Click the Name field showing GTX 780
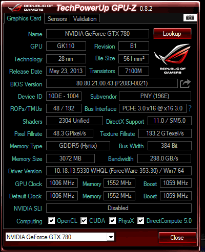Image resolution: width=205 pixels, height=252 pixels. coord(97,34)
